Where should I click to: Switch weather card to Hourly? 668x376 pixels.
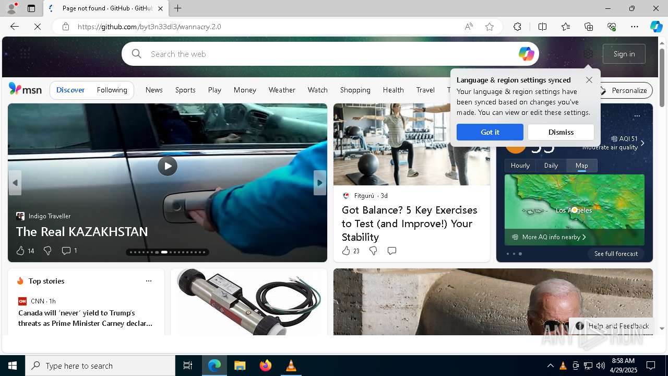point(520,166)
